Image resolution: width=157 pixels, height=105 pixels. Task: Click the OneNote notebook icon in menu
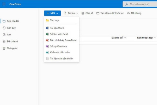[x=47, y=46]
